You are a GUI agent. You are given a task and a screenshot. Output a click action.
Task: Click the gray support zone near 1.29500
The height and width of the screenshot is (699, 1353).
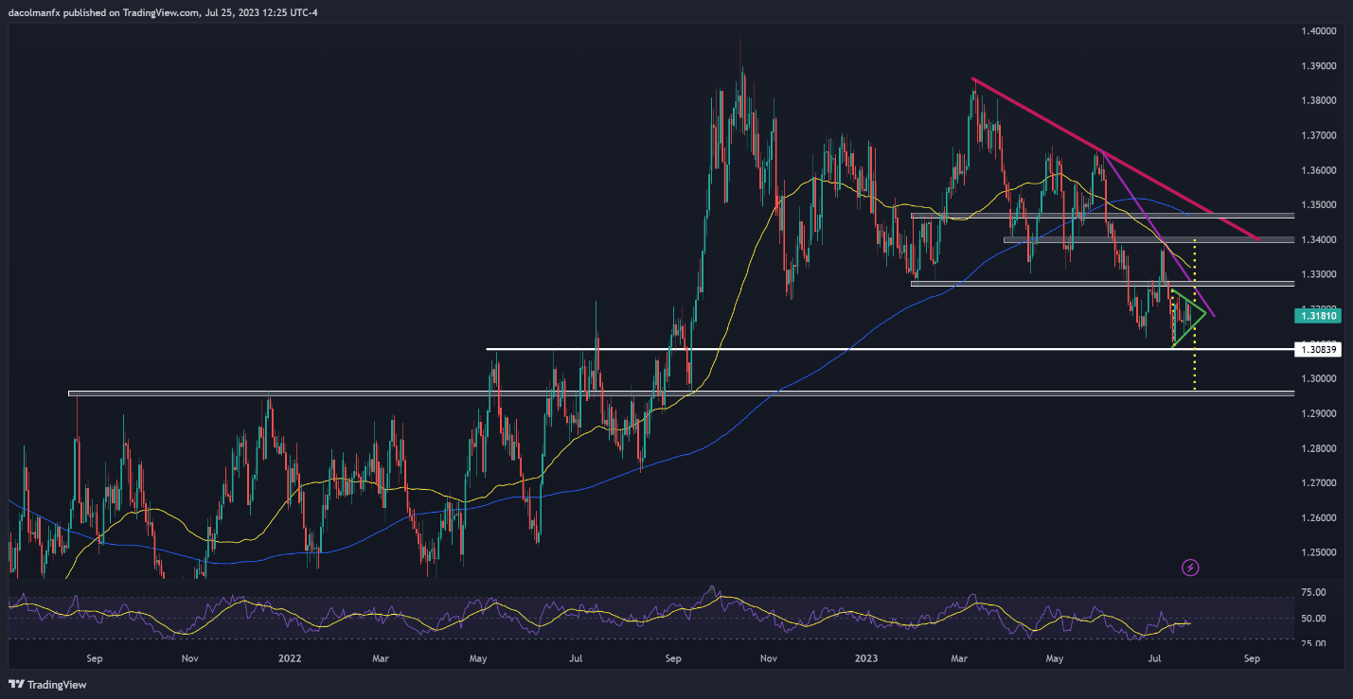[568, 393]
